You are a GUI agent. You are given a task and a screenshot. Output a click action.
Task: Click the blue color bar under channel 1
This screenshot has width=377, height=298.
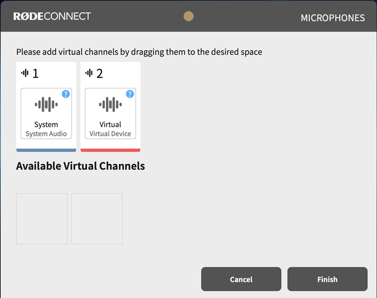point(46,150)
